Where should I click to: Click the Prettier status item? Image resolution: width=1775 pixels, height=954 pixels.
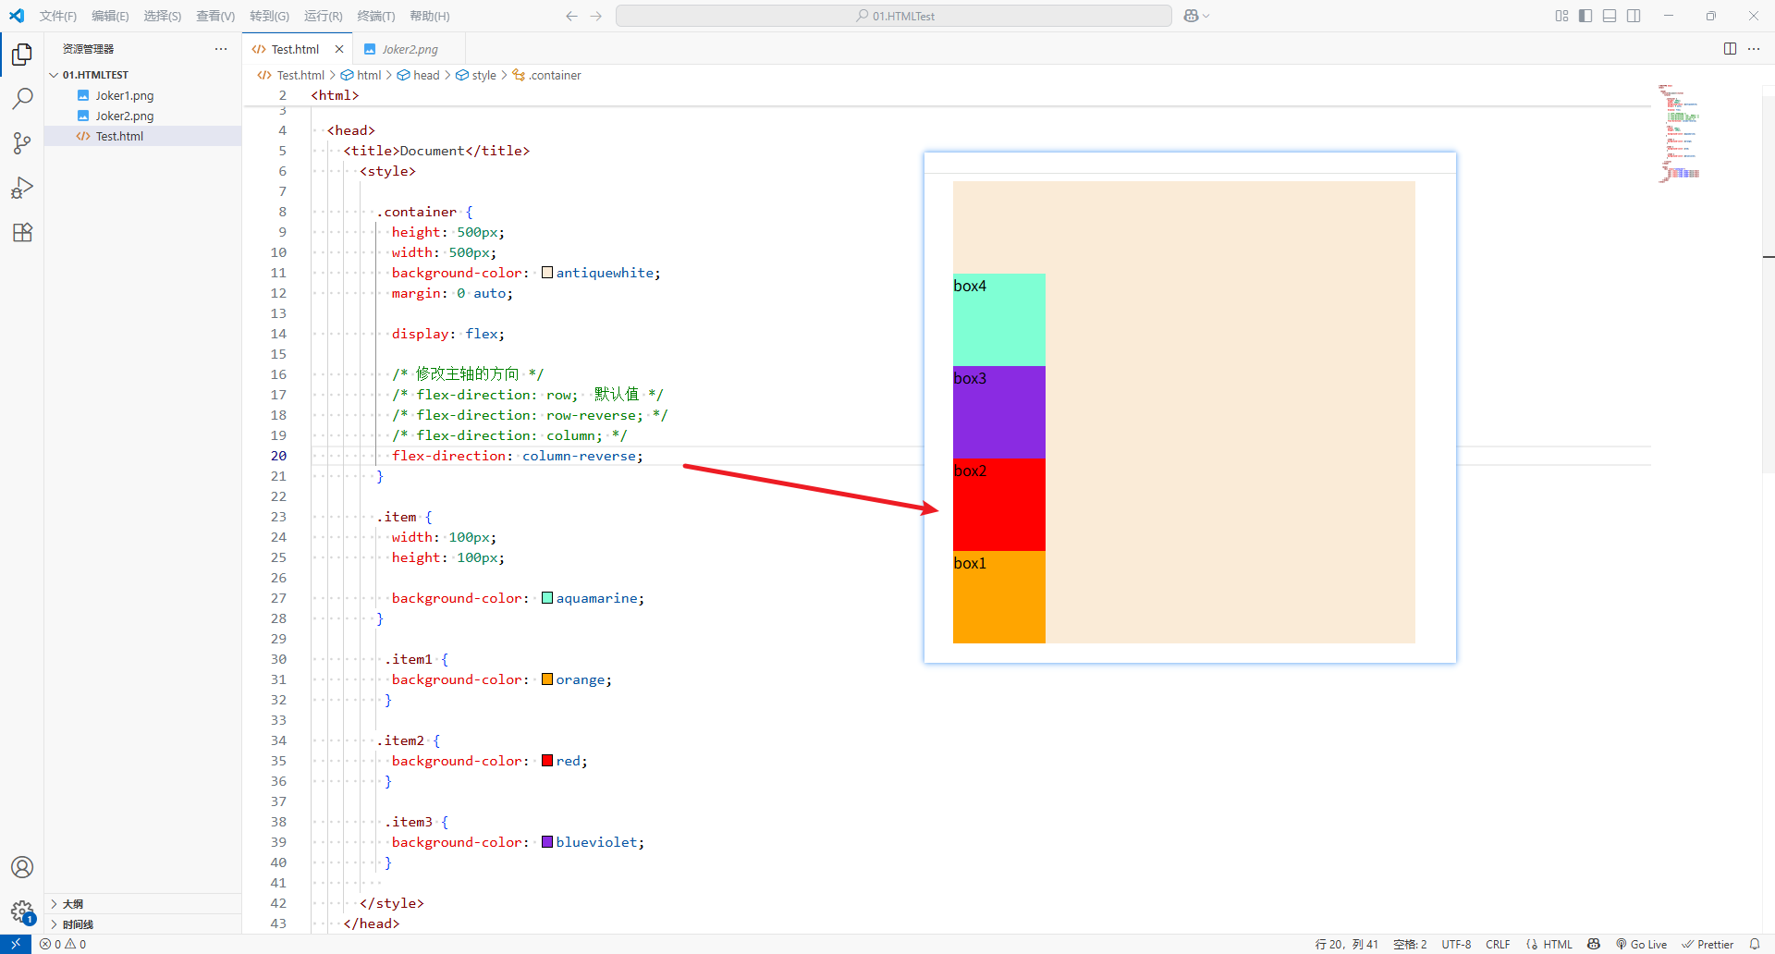[1708, 944]
